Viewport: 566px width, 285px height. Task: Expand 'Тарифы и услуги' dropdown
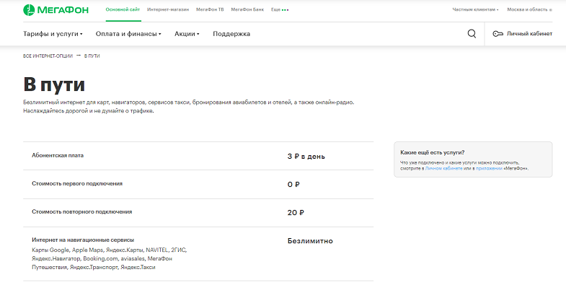pos(53,34)
